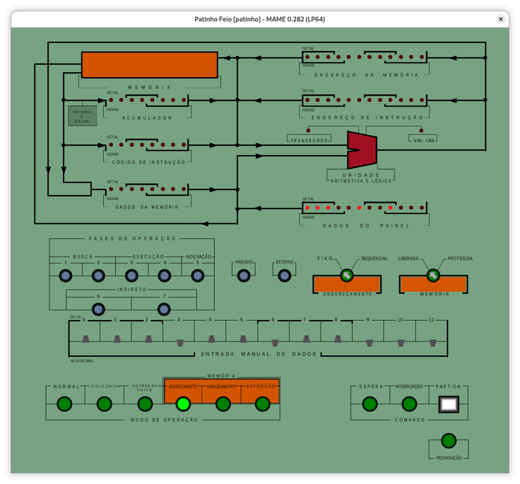Click the lit Endereçamento memory mode button
520x484 pixels.
(183, 404)
